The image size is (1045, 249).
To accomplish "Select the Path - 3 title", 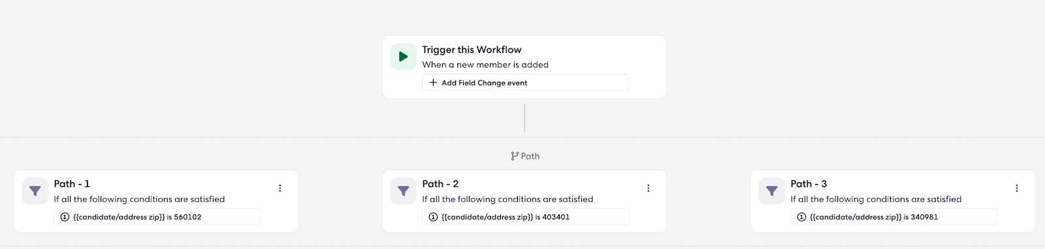I will [x=809, y=184].
